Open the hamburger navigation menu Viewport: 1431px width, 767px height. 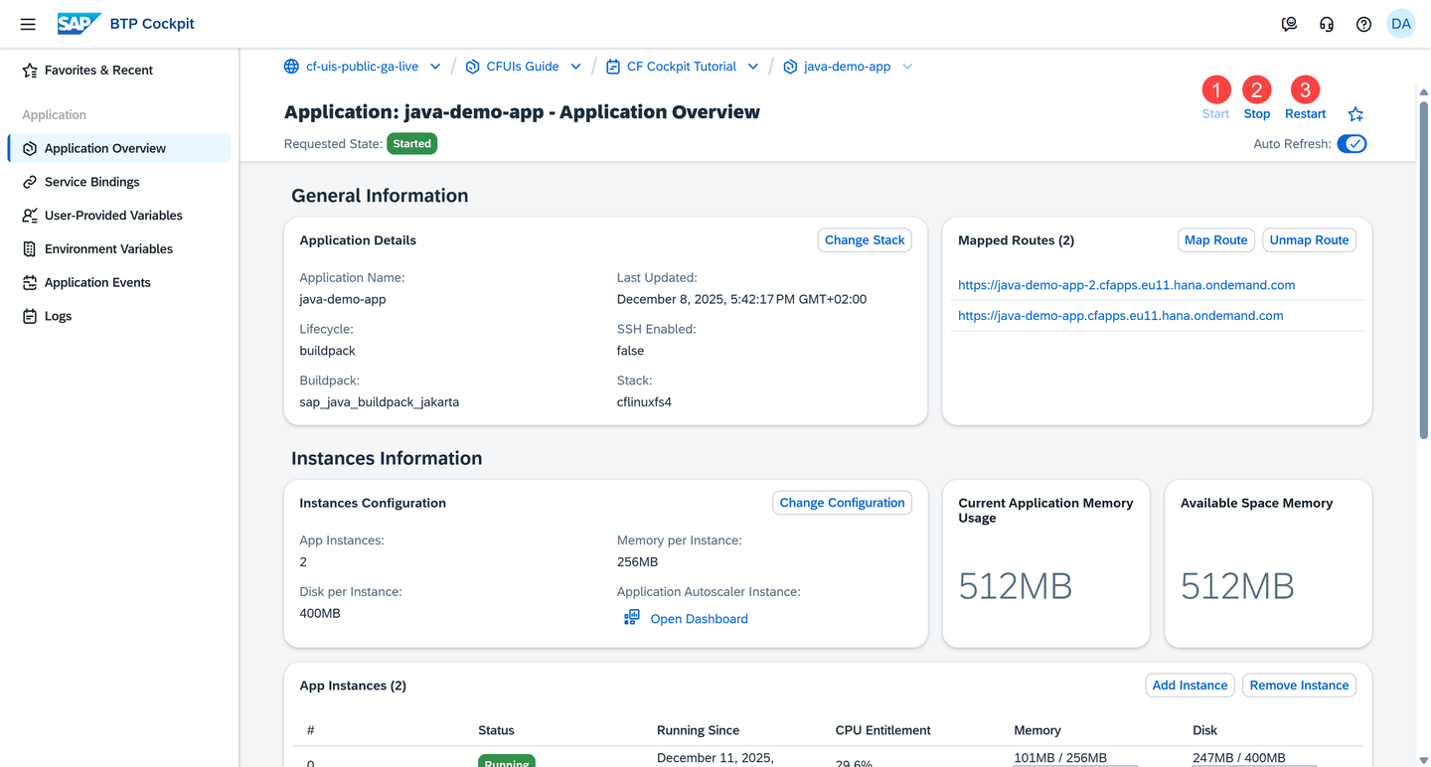click(28, 24)
